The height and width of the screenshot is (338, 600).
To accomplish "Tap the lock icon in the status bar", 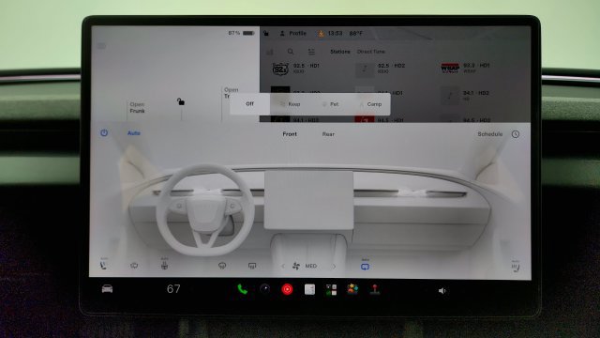I will (266, 34).
